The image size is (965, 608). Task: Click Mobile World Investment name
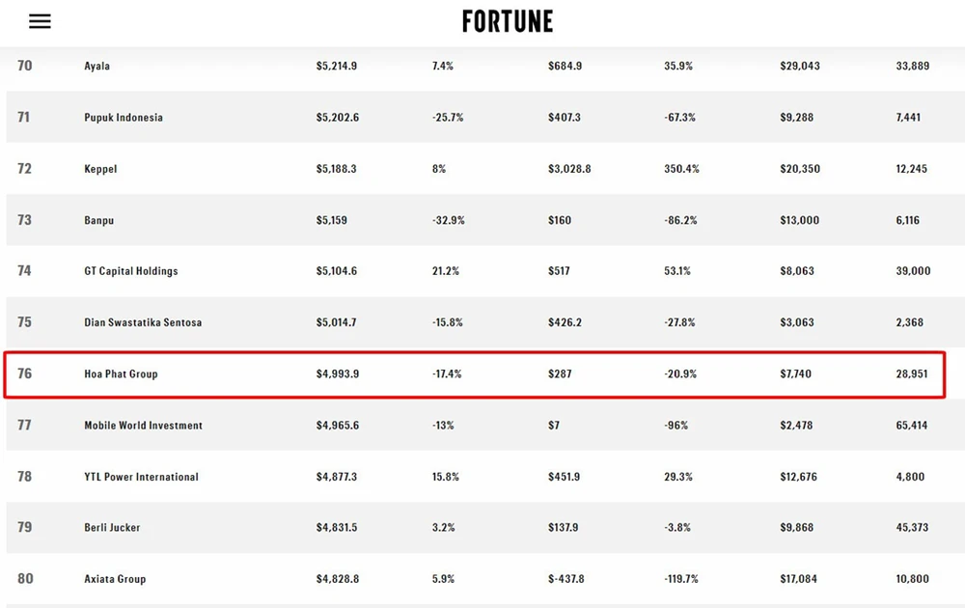143,426
